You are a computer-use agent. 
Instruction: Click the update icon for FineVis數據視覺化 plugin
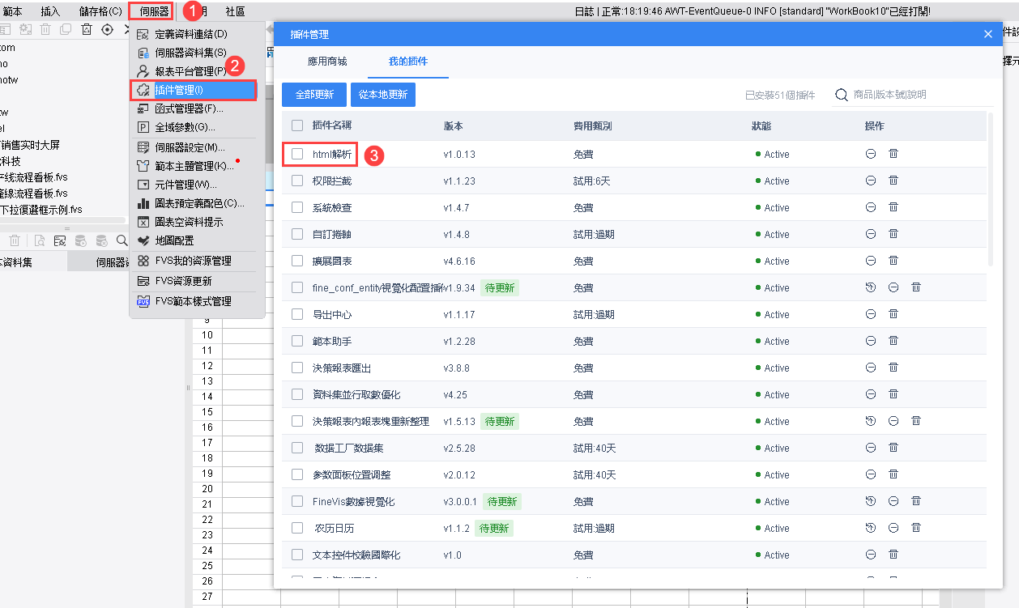(x=870, y=501)
